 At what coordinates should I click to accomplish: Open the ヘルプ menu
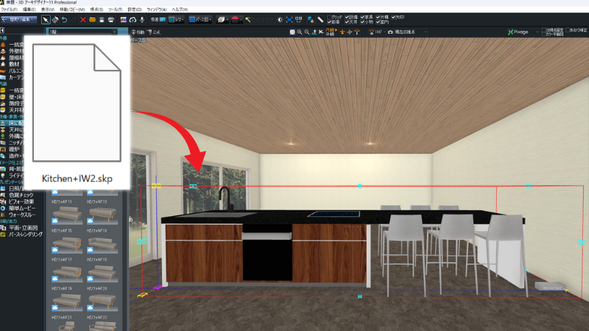(180, 10)
